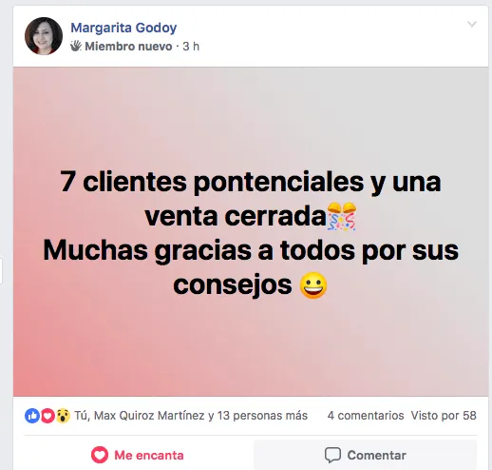Viewport: 492px width, 470px height.
Task: Click the post text on pink background
Action: click(251, 233)
